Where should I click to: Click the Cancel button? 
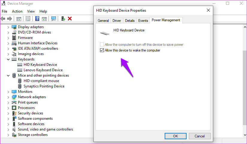[200, 136]
